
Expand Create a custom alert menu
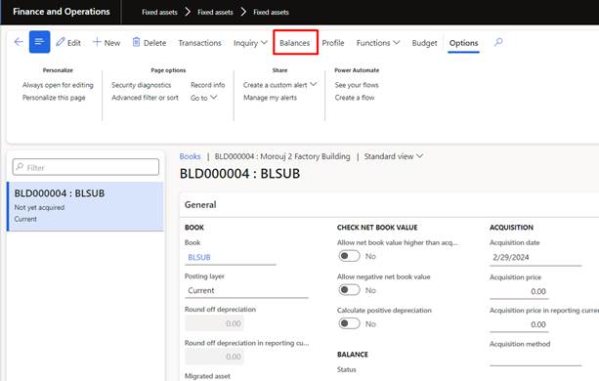(279, 85)
